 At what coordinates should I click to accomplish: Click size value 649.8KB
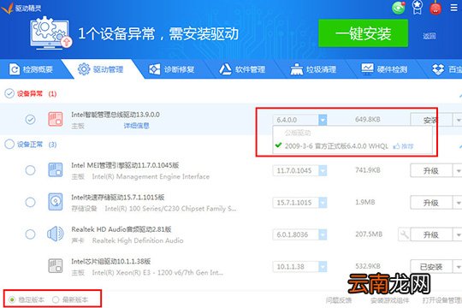(367, 120)
